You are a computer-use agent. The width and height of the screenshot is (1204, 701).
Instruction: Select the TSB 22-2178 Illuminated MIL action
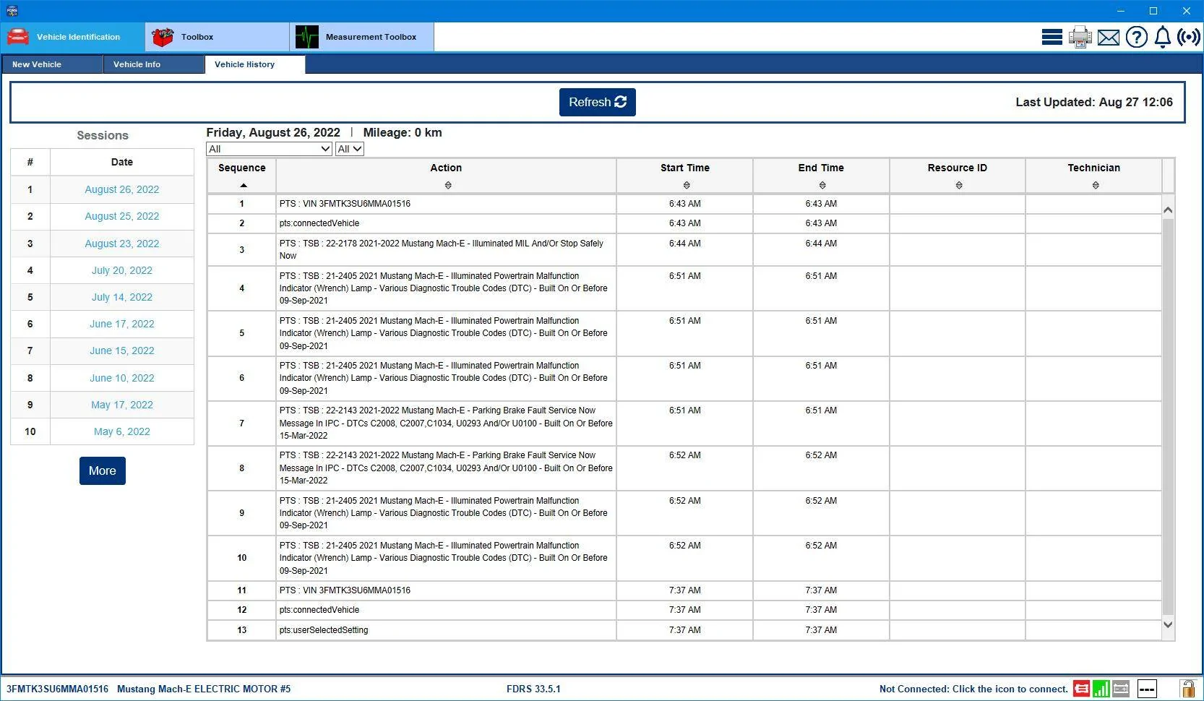tap(442, 249)
